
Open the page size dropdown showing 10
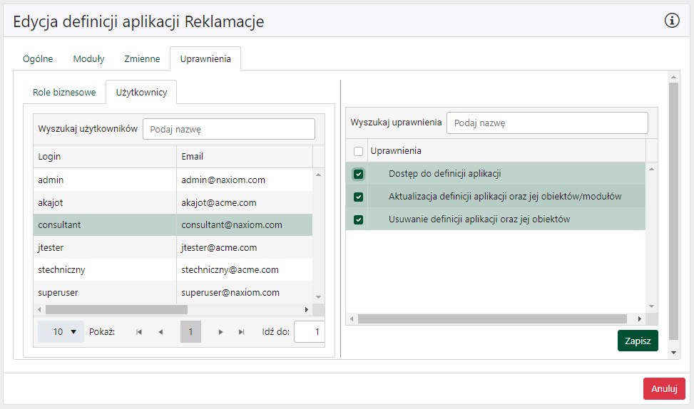point(61,332)
